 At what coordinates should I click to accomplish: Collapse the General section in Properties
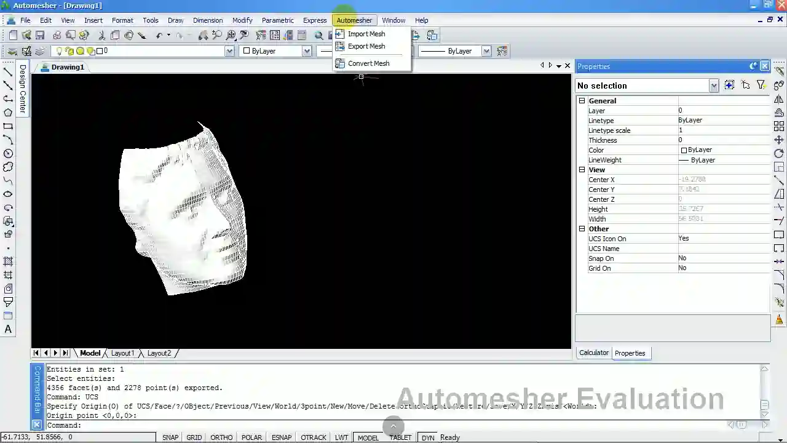582,100
